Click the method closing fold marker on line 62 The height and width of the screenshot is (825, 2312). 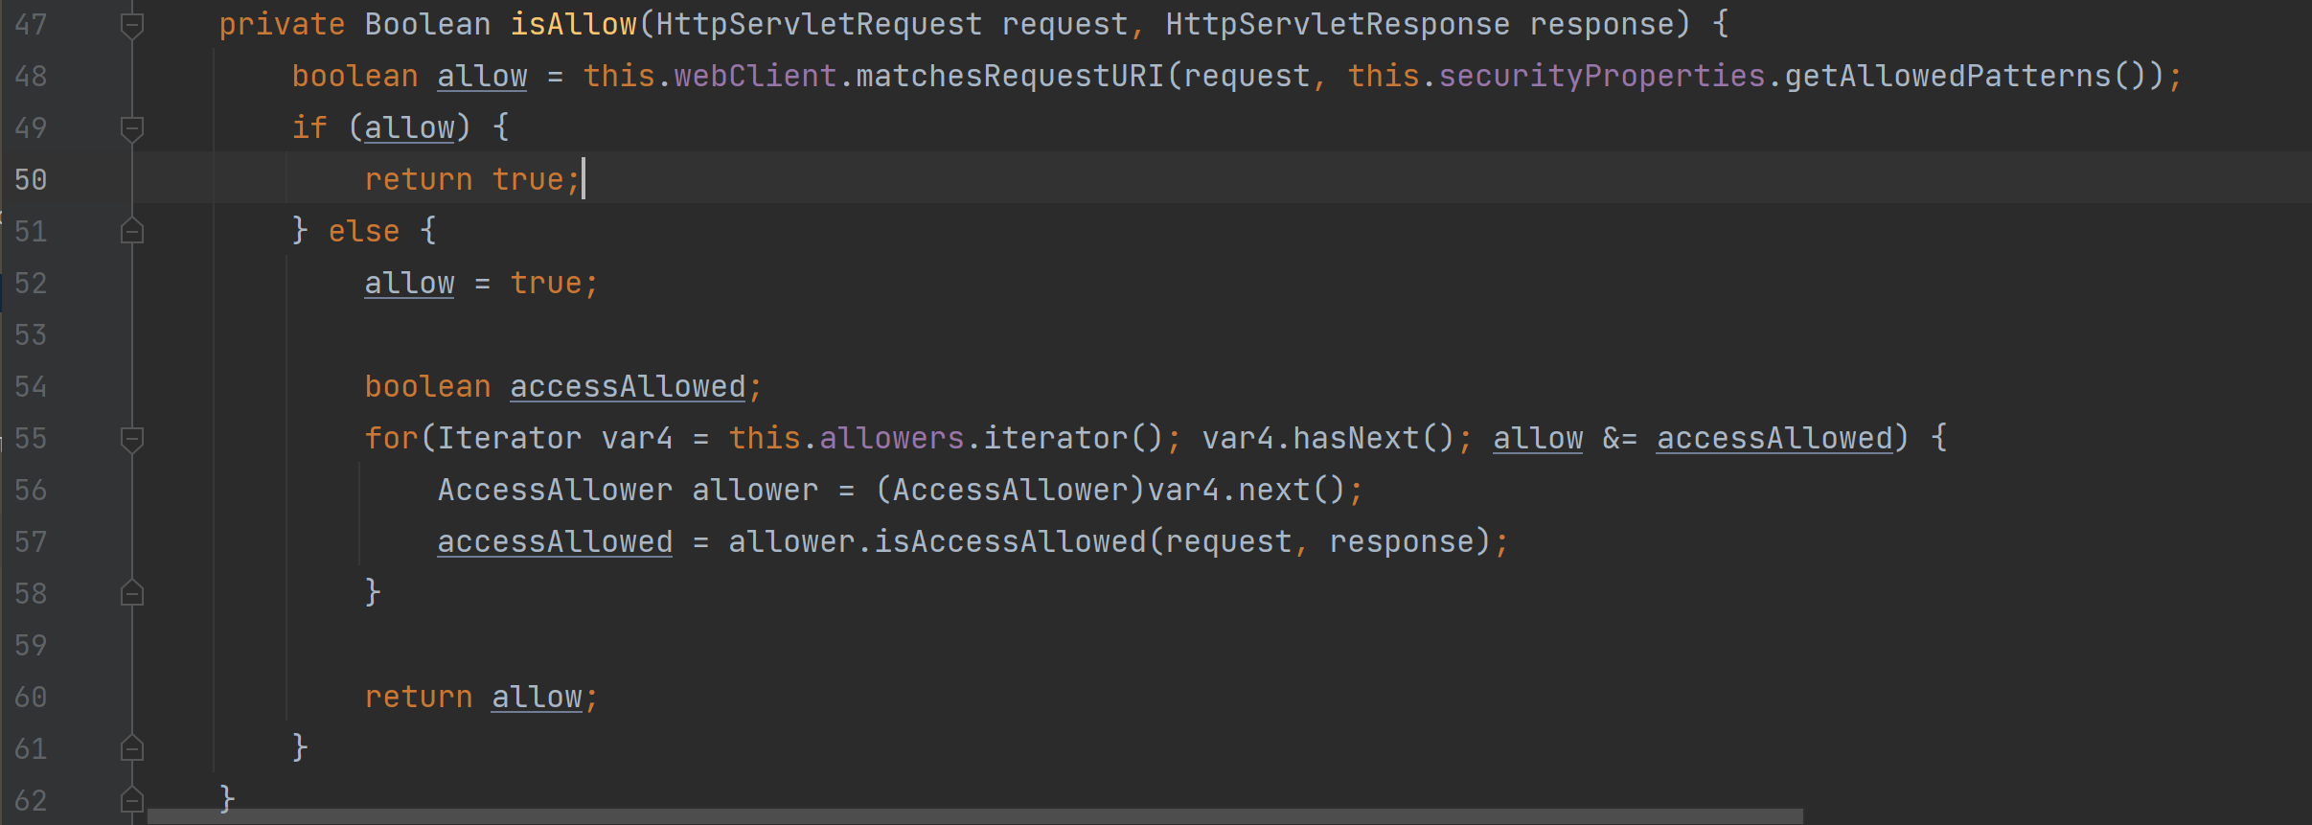[x=132, y=800]
